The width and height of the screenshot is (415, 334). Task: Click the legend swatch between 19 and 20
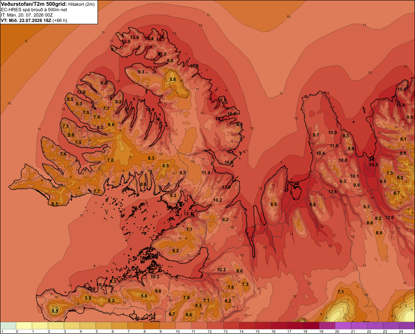point(327,325)
